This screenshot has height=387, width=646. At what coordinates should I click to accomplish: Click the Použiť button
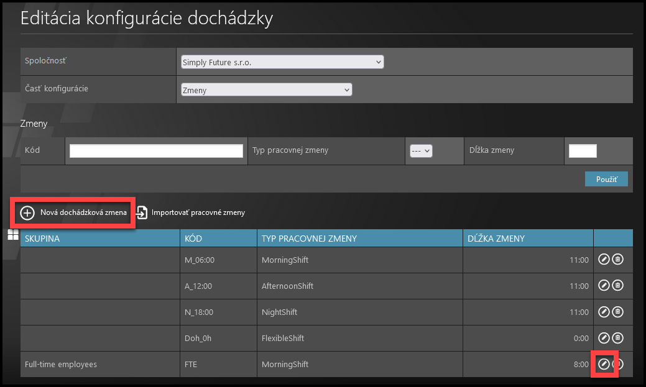coord(606,179)
